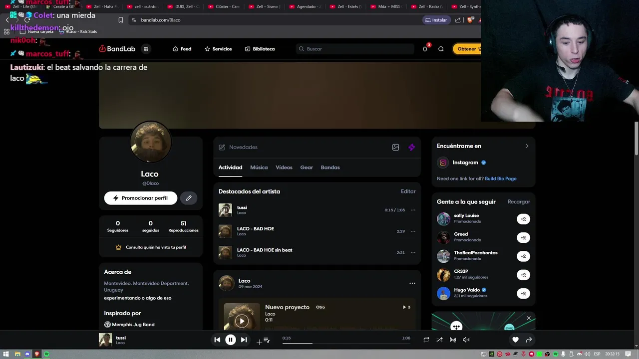Screen dimensions: 639x359
Task: Click the purple boost lightning icon
Action: (412, 147)
